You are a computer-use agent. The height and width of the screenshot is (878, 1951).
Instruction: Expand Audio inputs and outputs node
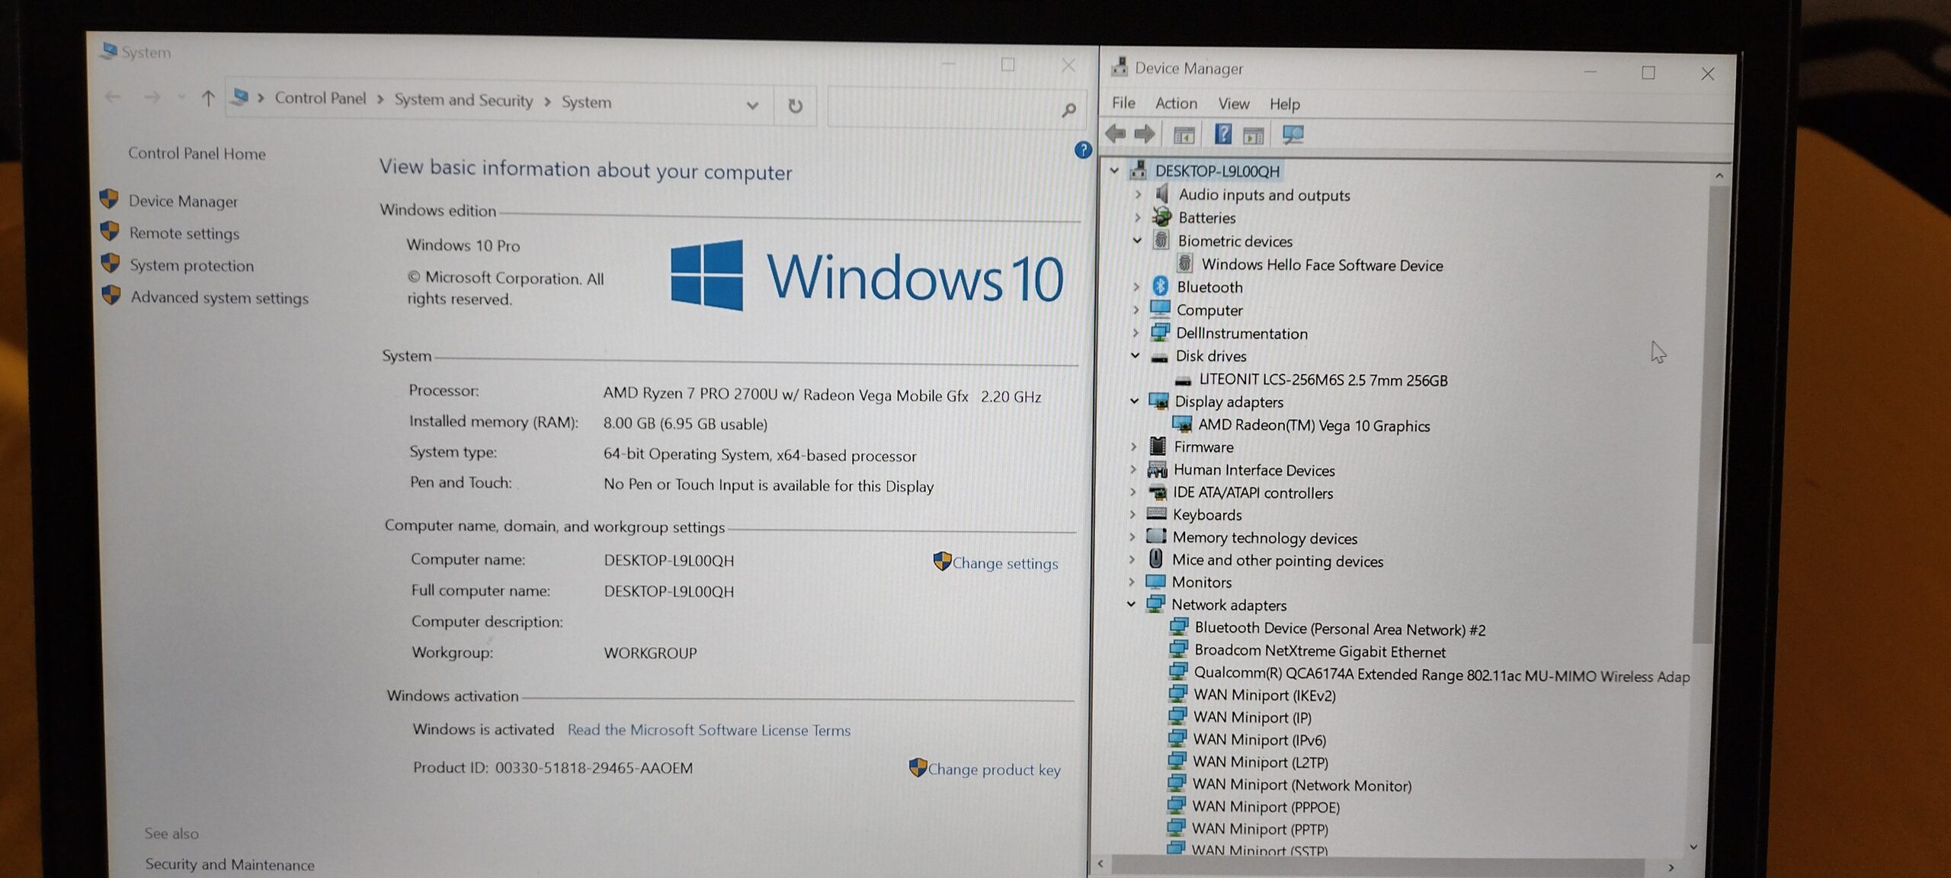point(1138,194)
